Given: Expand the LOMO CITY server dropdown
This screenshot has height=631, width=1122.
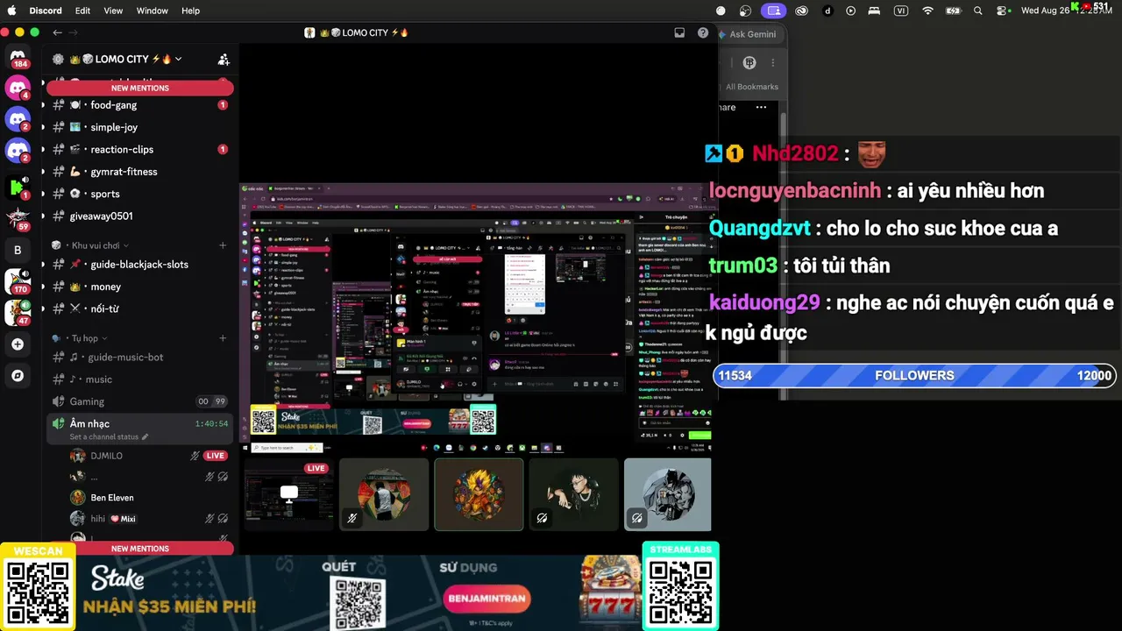Looking at the screenshot, I should (178, 60).
